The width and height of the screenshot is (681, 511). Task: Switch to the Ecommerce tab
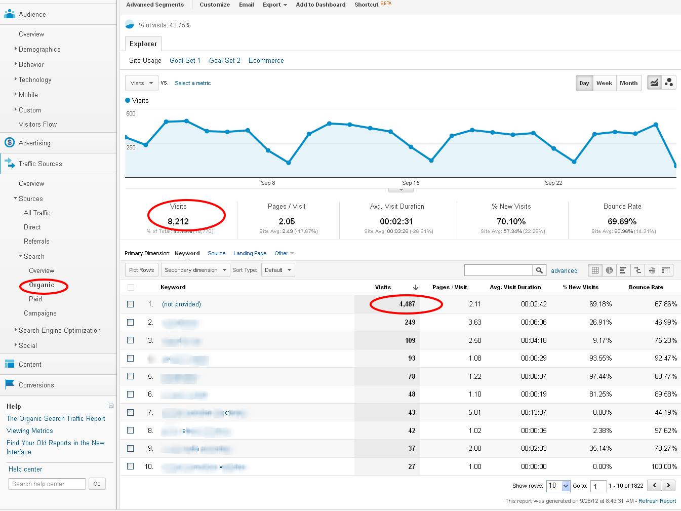[266, 60]
